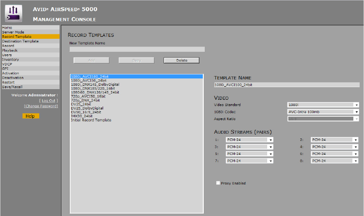Enable the Proxy Enabled checkbox
This screenshot has height=216, width=364.
click(x=218, y=183)
